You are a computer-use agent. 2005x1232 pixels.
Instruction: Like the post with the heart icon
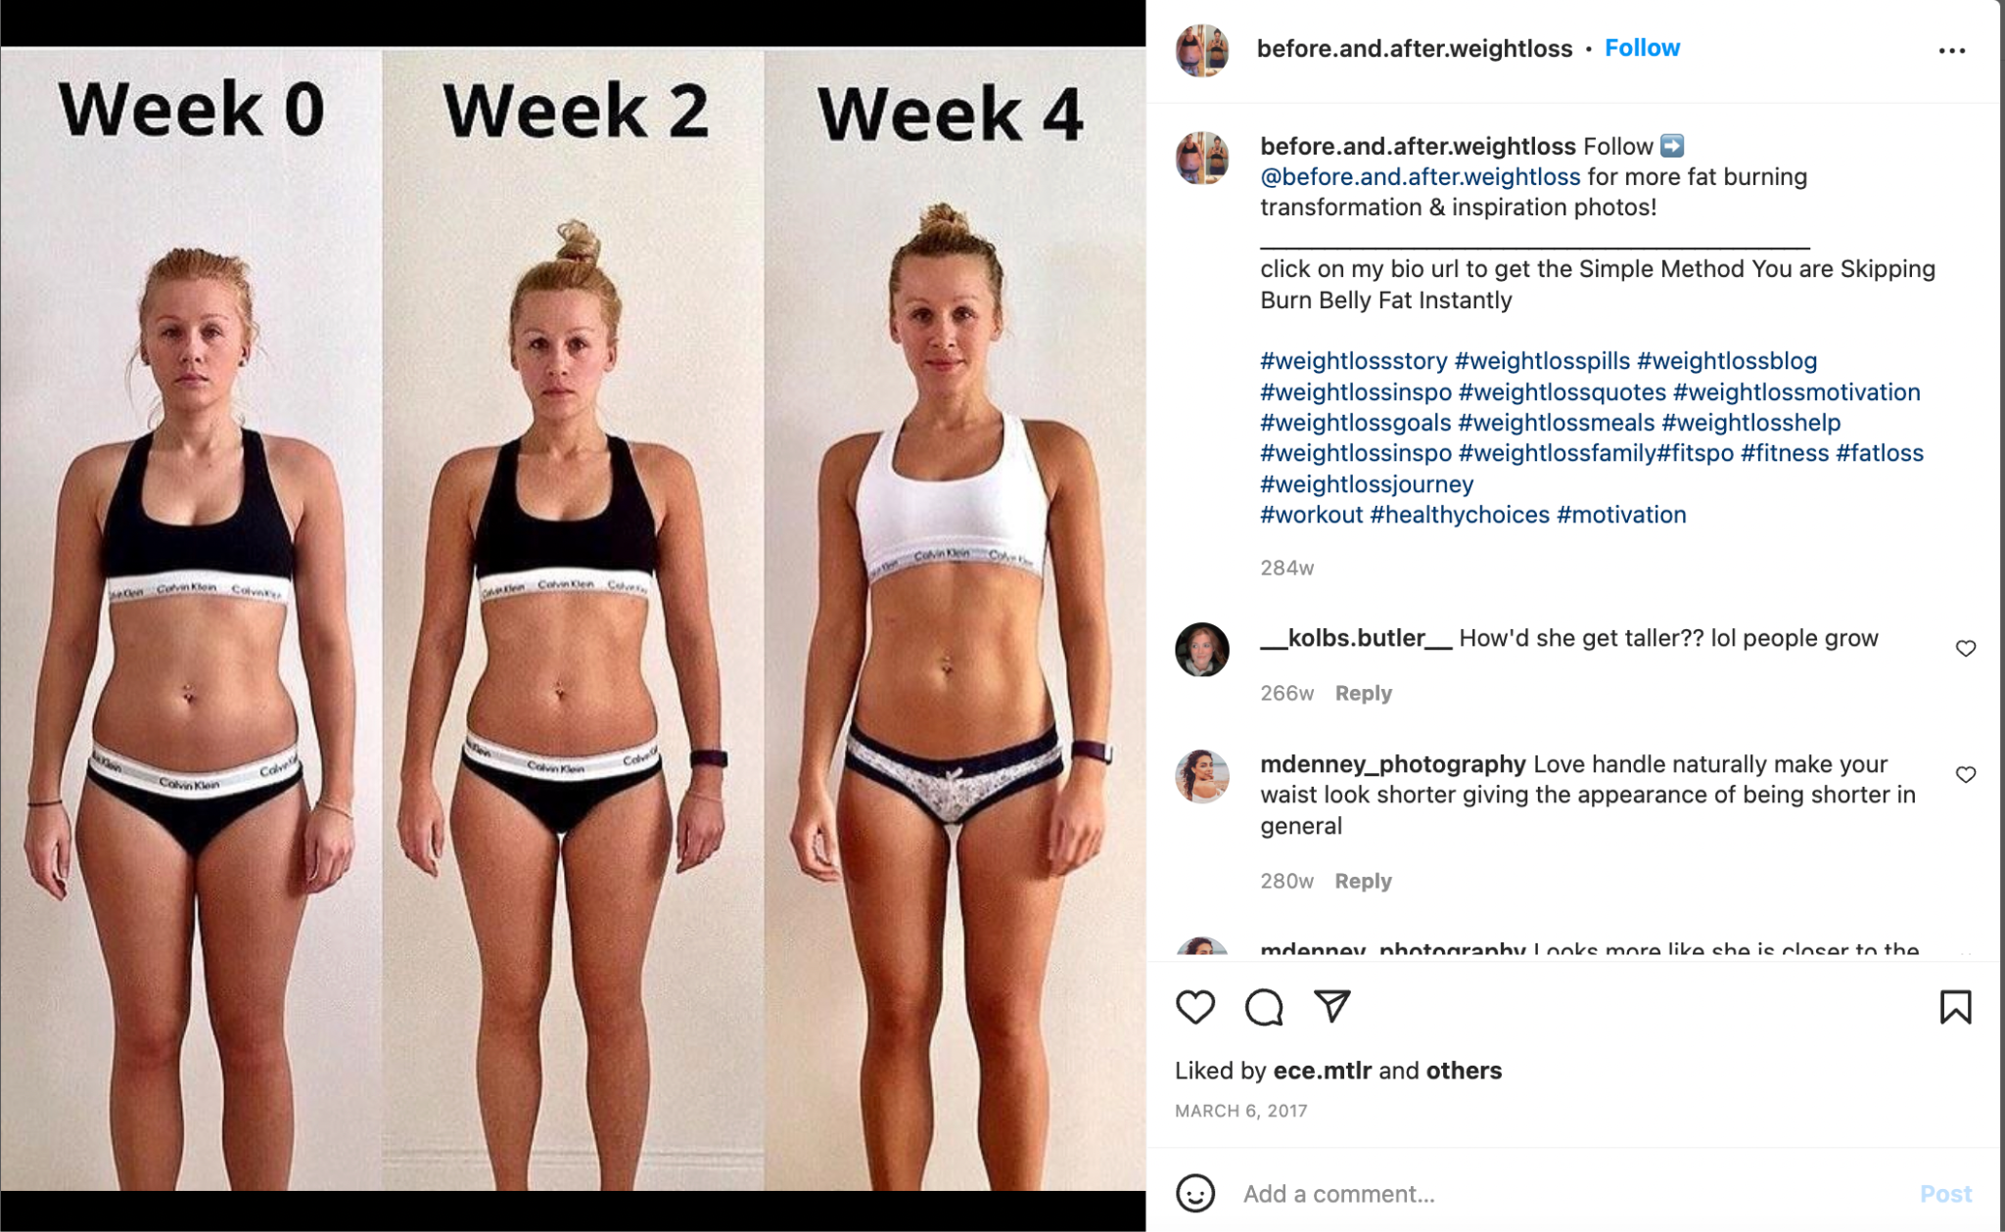point(1194,1007)
